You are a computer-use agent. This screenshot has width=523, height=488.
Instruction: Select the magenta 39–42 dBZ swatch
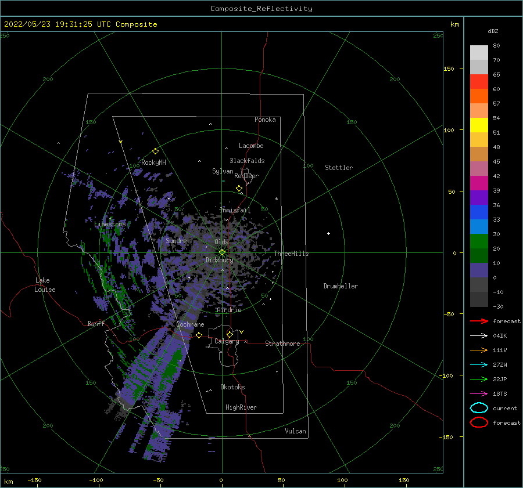(479, 183)
